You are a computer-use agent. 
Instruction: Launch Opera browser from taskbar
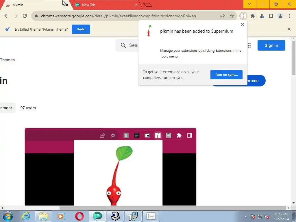79,216
